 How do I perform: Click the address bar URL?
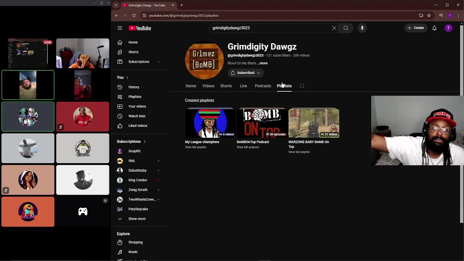[184, 16]
